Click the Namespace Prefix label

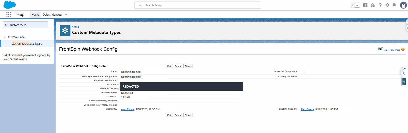287,76
